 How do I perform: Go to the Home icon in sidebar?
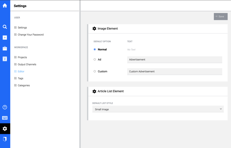pyautogui.click(x=5, y=6)
